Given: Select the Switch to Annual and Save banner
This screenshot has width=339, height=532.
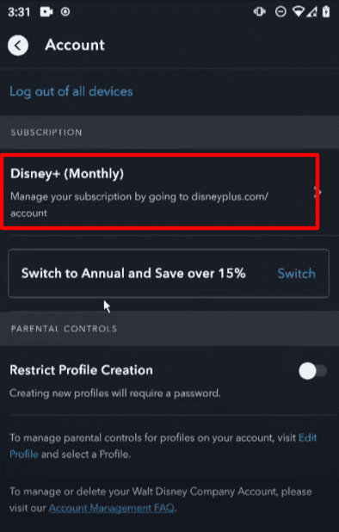Looking at the screenshot, I should pos(169,274).
